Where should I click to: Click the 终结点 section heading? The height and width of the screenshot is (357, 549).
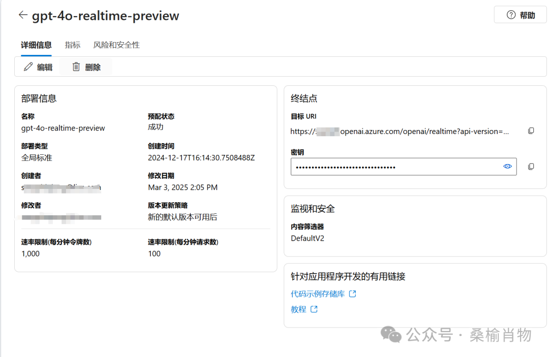pyautogui.click(x=303, y=98)
